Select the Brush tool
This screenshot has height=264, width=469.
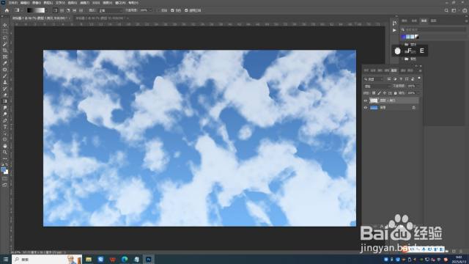coord(5,76)
